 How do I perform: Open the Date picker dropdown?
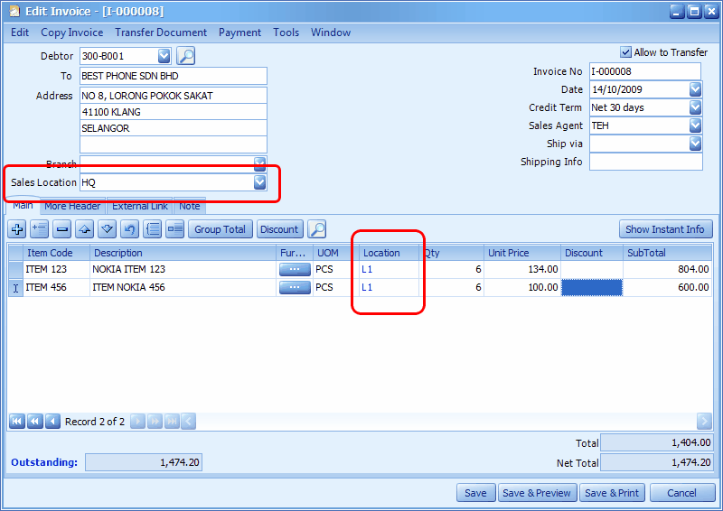(695, 89)
